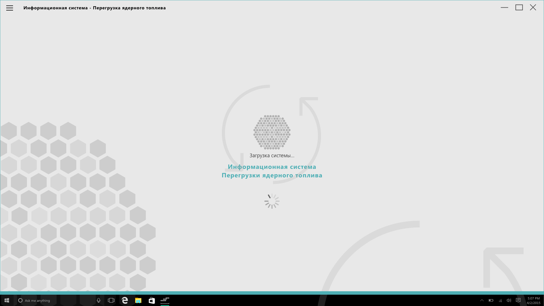Open File Explorer from taskbar
The height and width of the screenshot is (306, 544).
(x=138, y=300)
